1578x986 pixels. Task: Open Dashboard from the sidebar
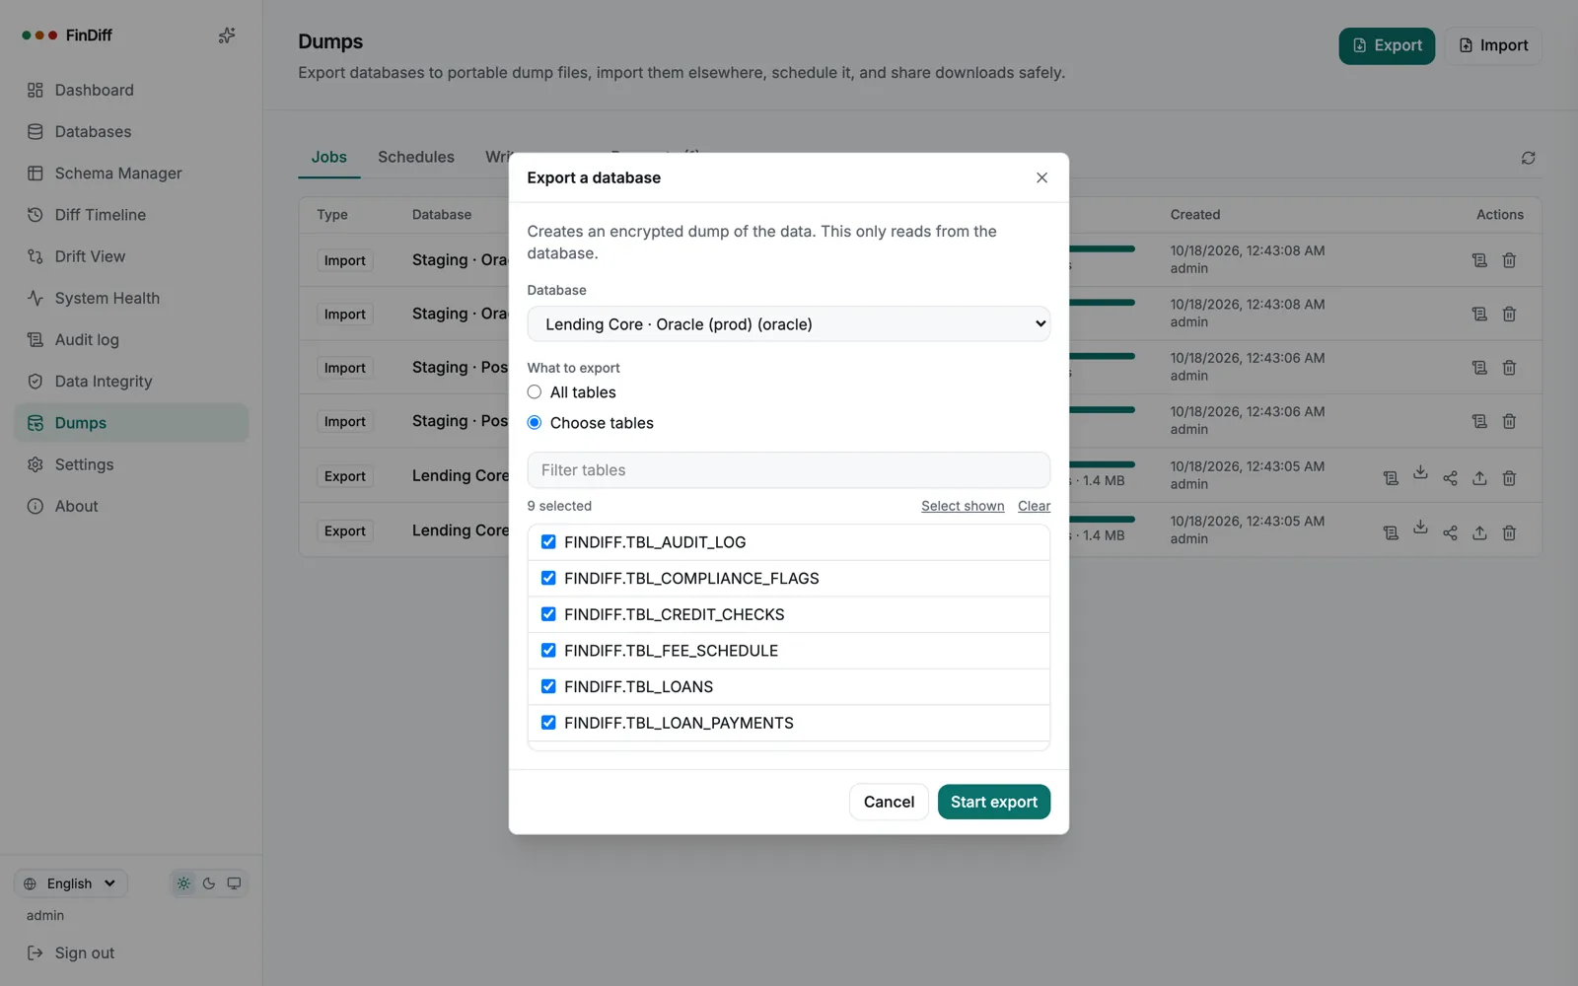(x=131, y=90)
